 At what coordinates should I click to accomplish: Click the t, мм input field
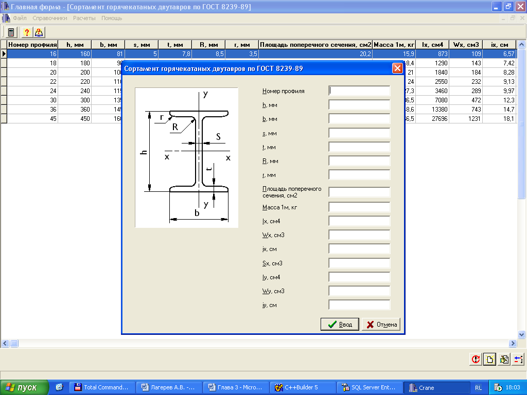coord(359,147)
